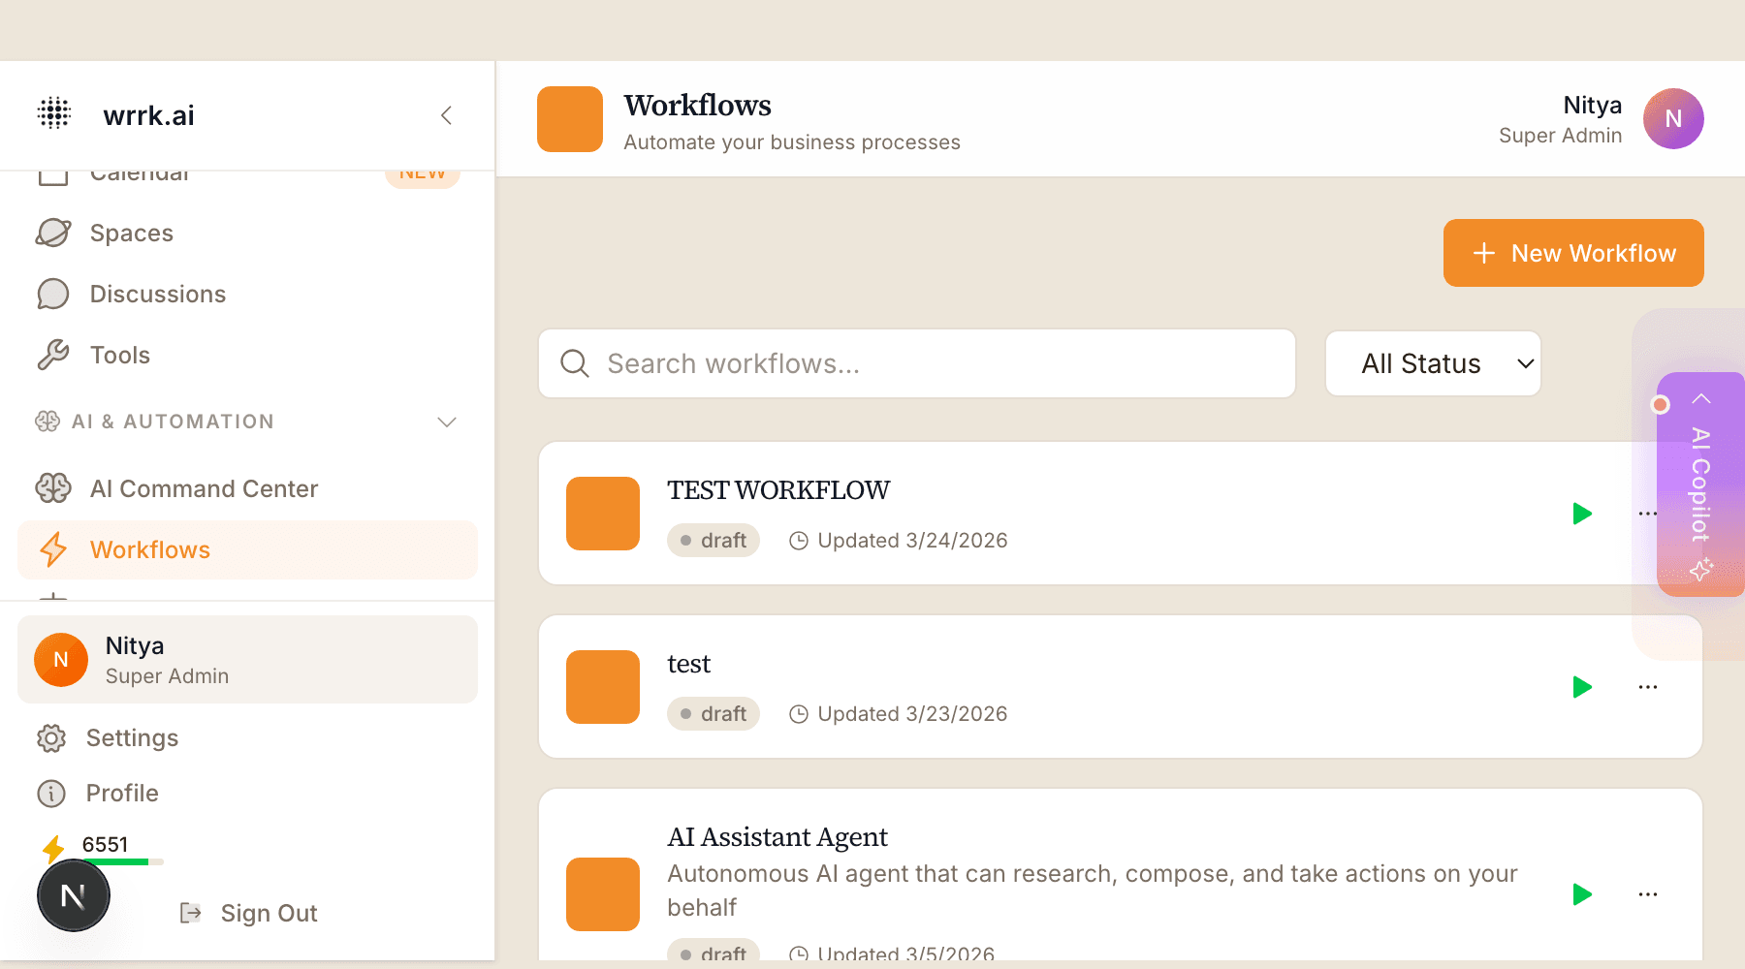Select the Discussions chat icon
Image resolution: width=1745 pixels, height=969 pixels.
[x=55, y=294]
